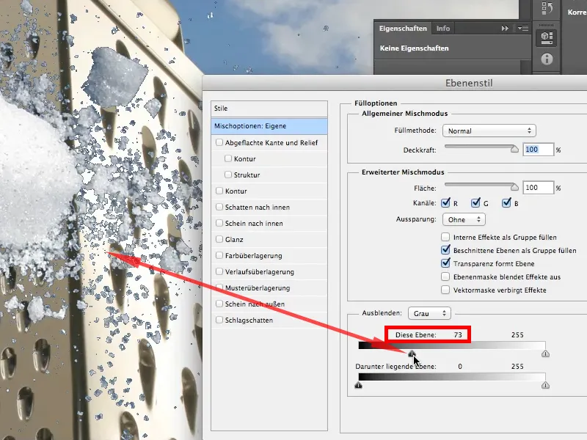Enable Schatten nach innen checkbox

[219, 207]
